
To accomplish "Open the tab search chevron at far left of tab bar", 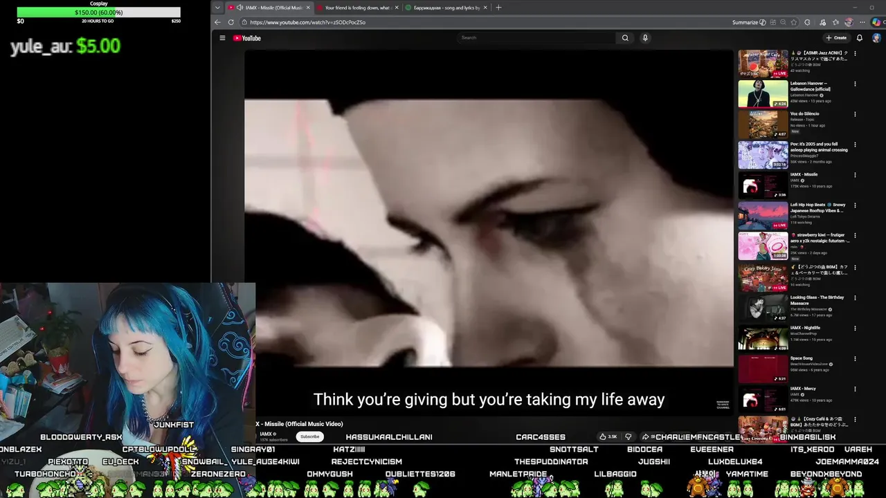I will [x=218, y=8].
